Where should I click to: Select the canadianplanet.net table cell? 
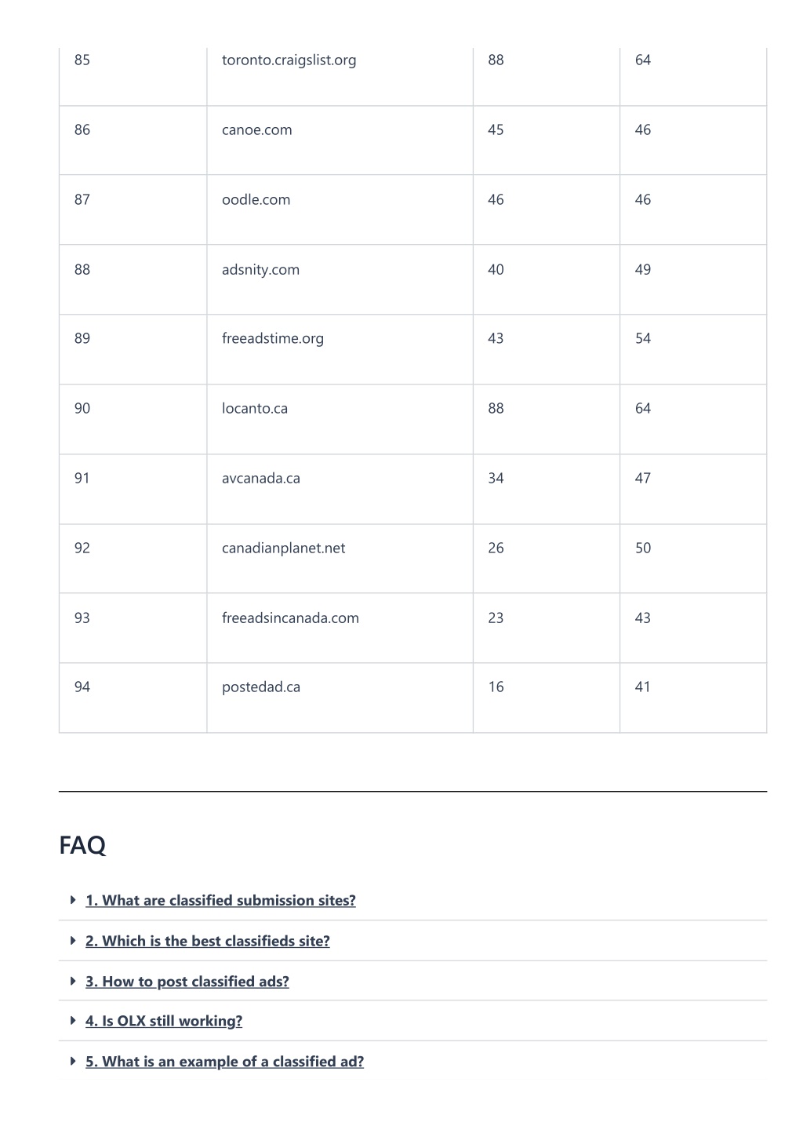[x=340, y=559]
